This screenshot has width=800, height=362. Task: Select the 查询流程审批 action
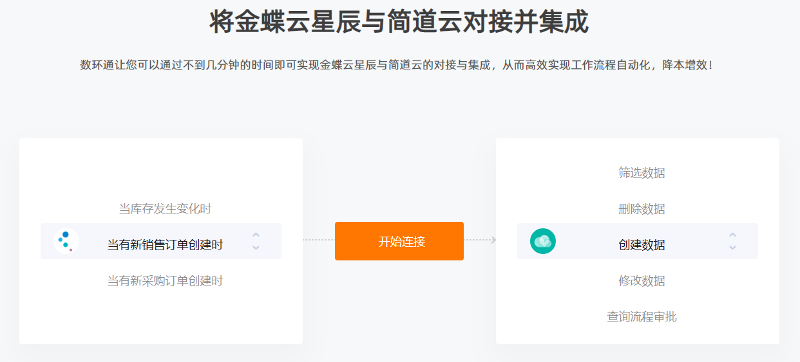pyautogui.click(x=642, y=317)
